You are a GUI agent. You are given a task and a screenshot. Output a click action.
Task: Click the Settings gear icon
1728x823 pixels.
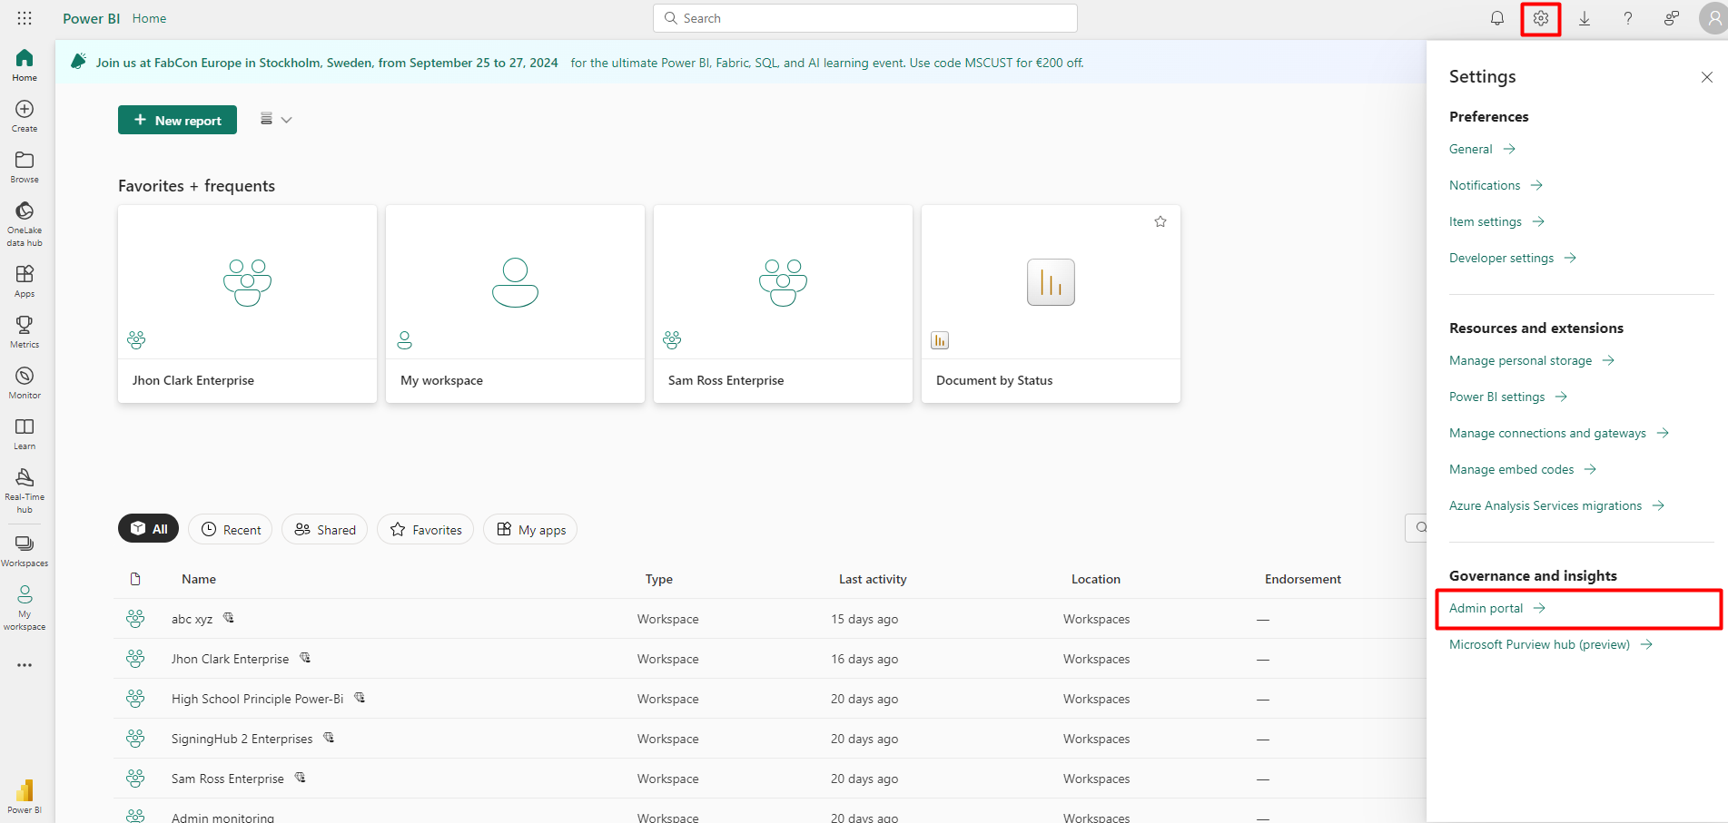[1541, 18]
